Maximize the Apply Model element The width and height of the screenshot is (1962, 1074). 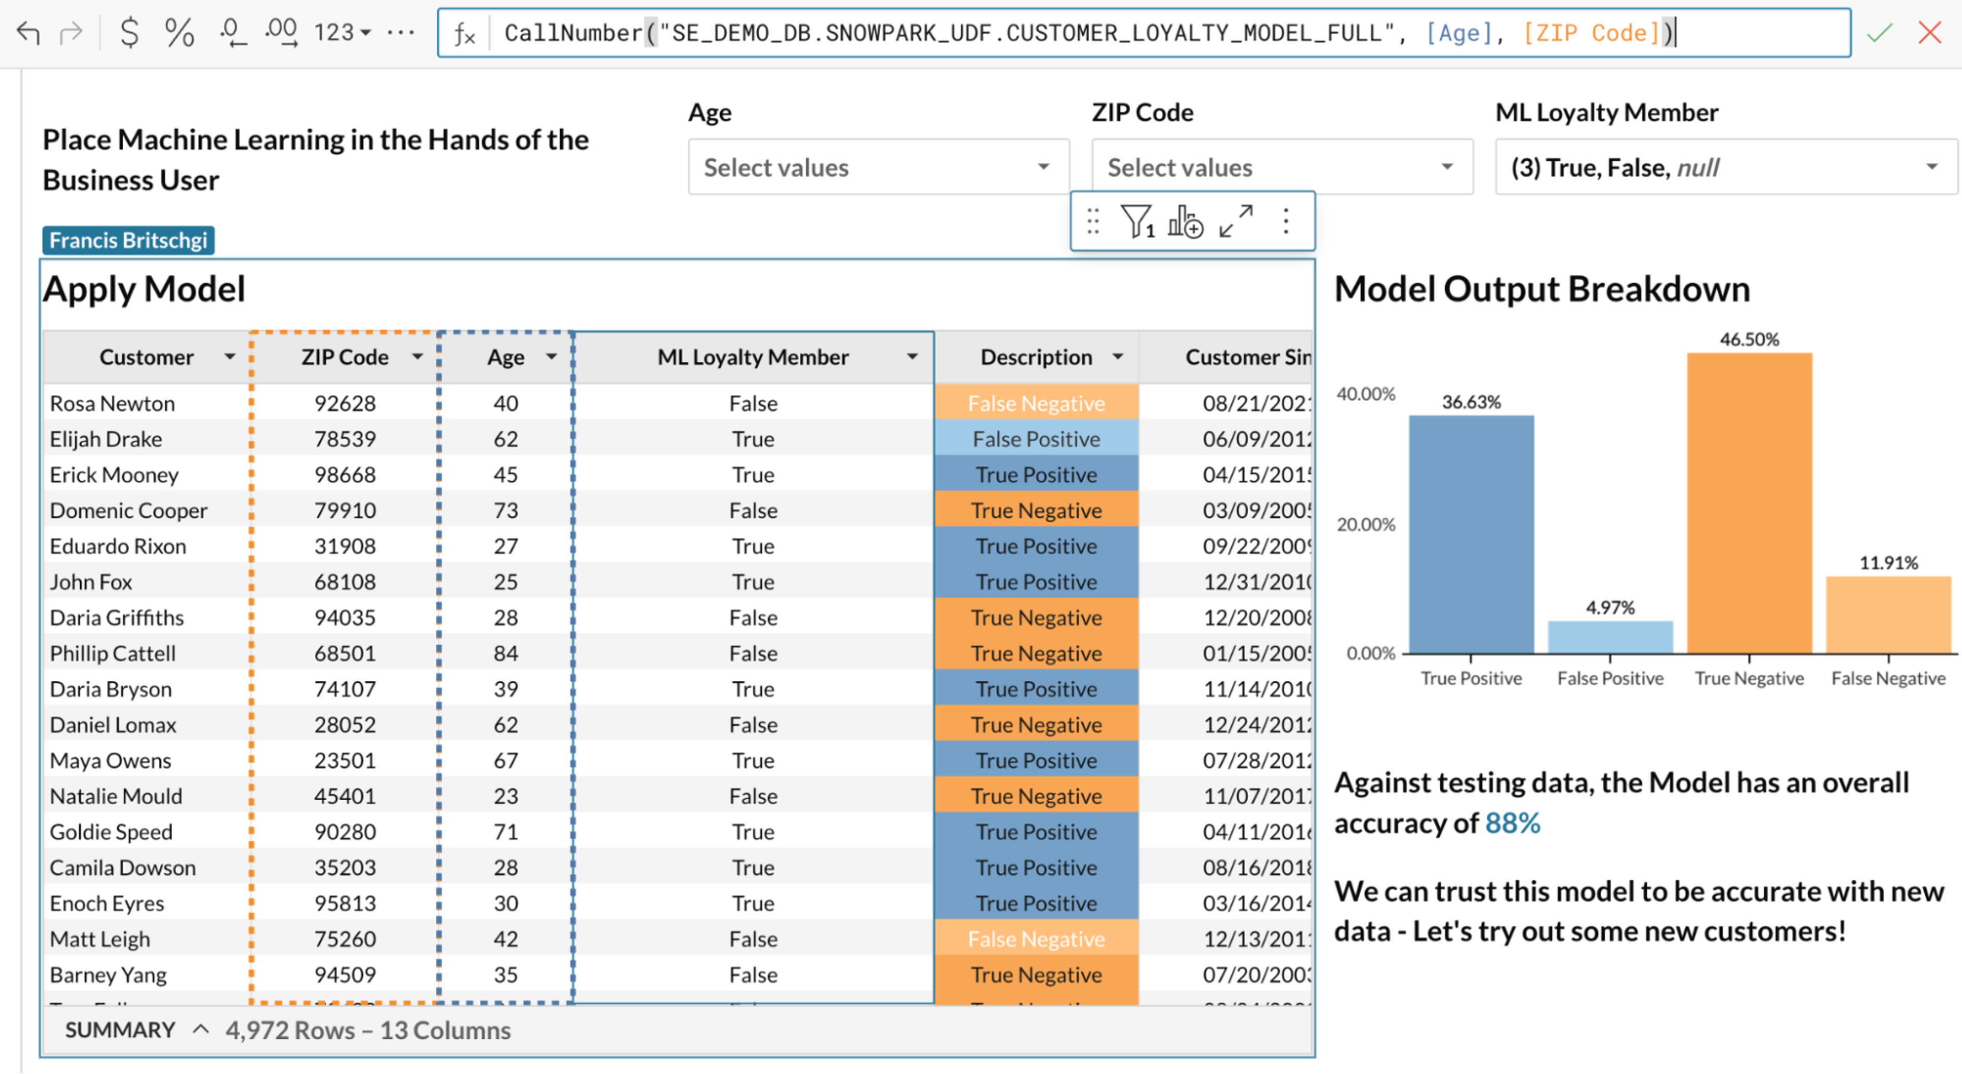pyautogui.click(x=1235, y=222)
